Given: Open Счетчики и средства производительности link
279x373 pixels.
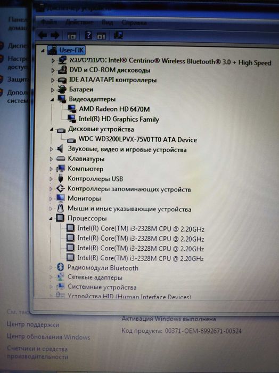Looking at the screenshot, I should pos(37,353).
